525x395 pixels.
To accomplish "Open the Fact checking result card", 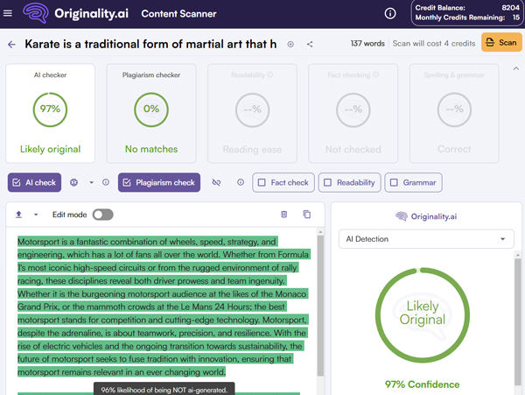I will click(x=353, y=113).
